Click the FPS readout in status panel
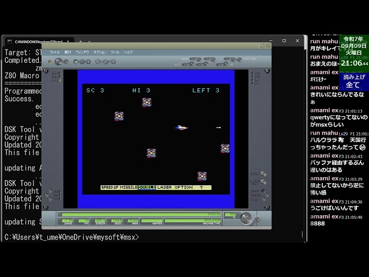The height and width of the screenshot is (277, 369). click(x=84, y=220)
